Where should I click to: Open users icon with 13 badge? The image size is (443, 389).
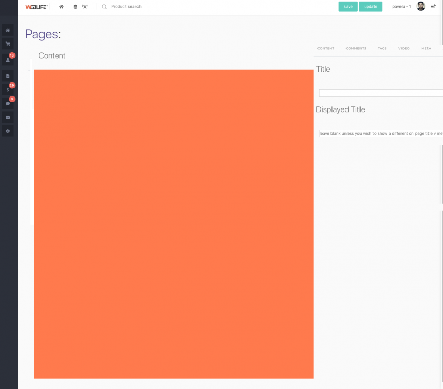(8, 60)
